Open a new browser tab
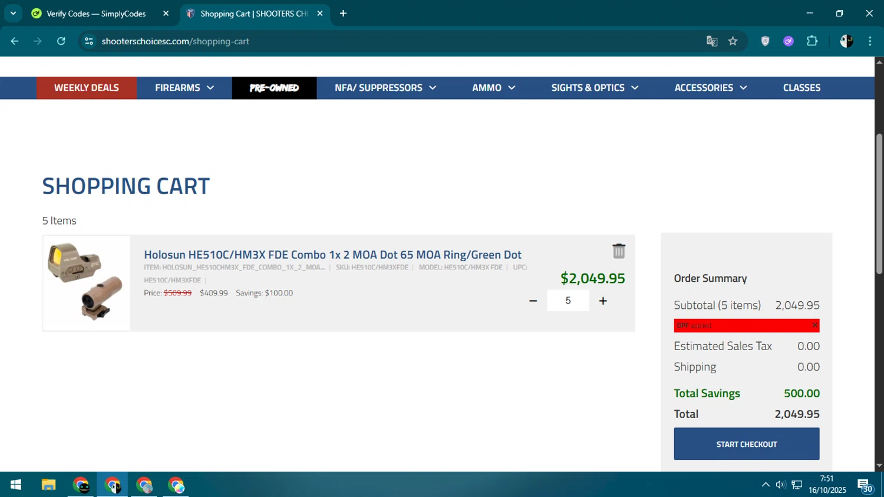Screen dimensions: 884x497 tap(343, 14)
